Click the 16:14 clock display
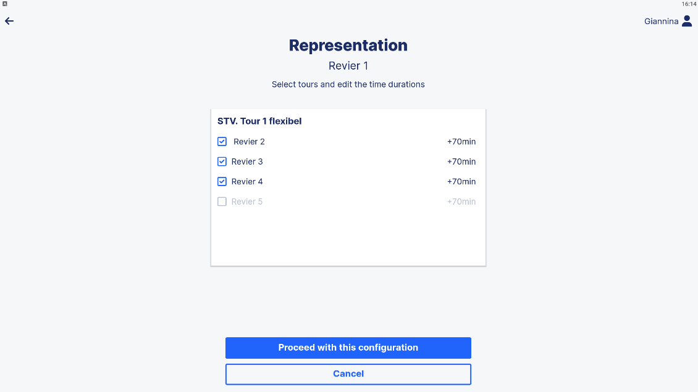 pos(689,4)
